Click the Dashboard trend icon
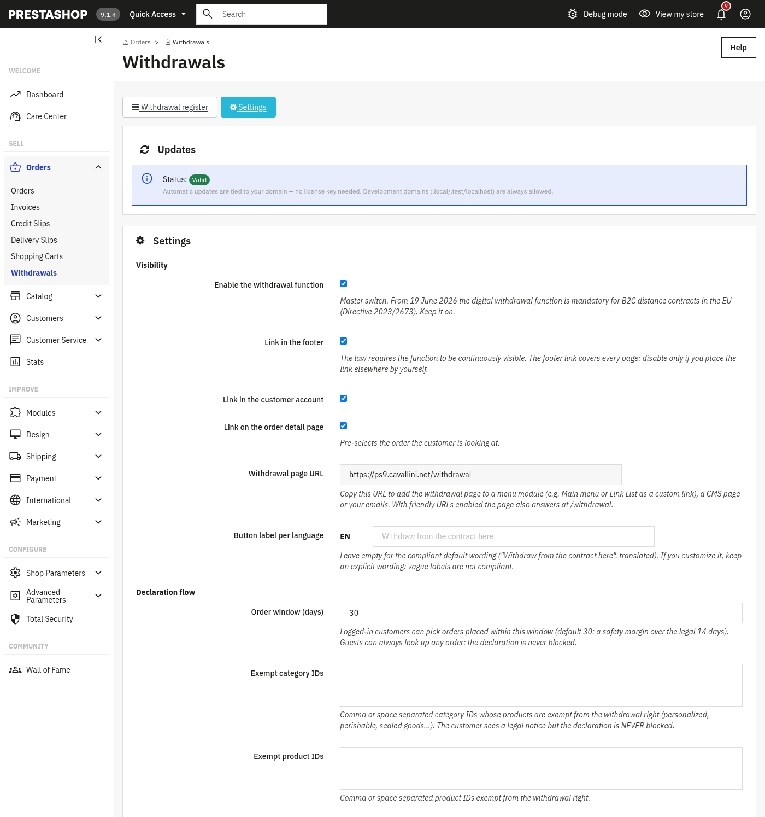The height and width of the screenshot is (817, 765). point(15,95)
